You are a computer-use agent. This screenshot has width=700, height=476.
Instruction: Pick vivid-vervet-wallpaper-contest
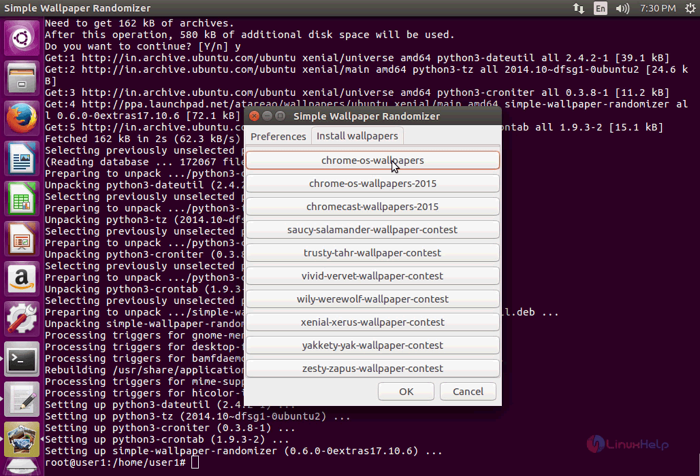coord(372,276)
